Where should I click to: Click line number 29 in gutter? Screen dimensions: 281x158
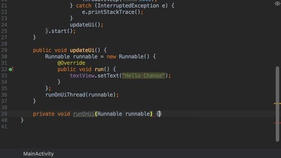[x=4, y=50]
